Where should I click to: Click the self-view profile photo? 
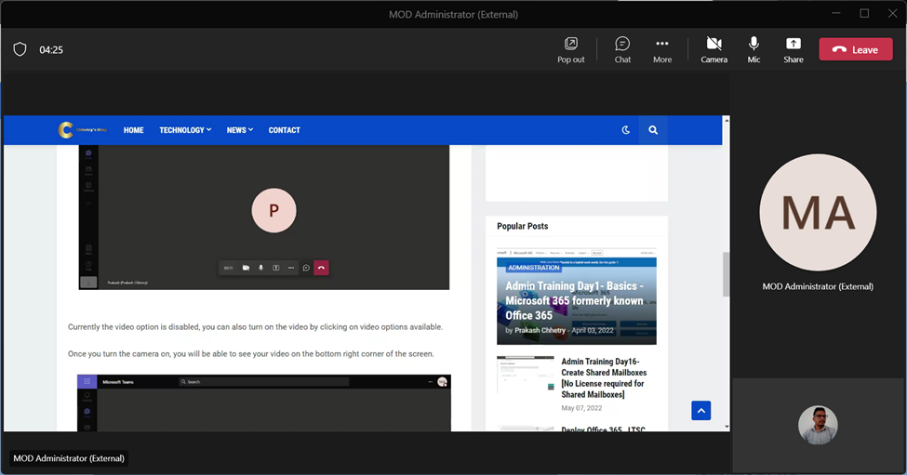pyautogui.click(x=818, y=426)
